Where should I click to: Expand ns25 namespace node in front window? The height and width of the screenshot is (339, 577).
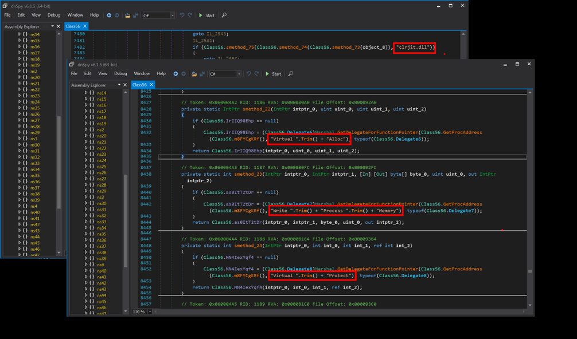point(87,167)
